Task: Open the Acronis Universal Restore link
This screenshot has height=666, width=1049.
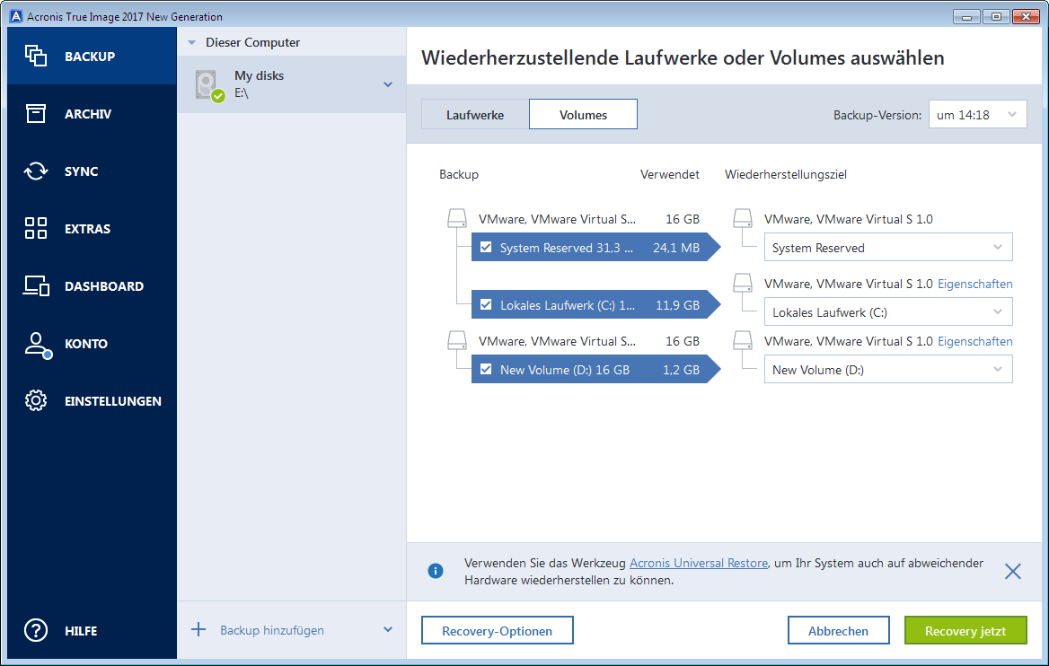Action: (x=699, y=563)
